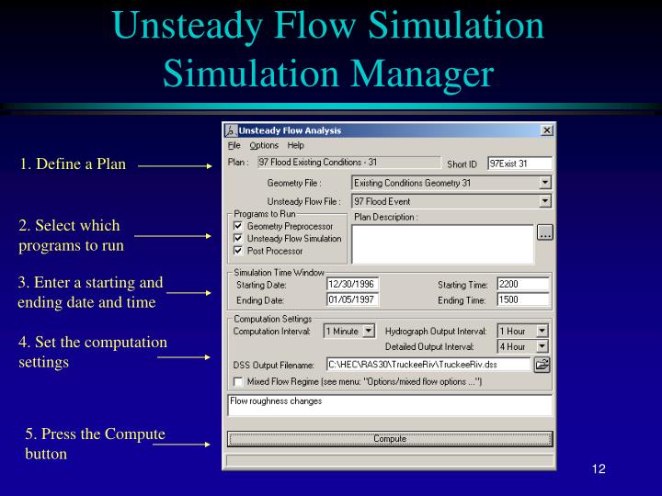This screenshot has width=662, height=496.
Task: Click the Starting Time field
Action: coord(523,284)
